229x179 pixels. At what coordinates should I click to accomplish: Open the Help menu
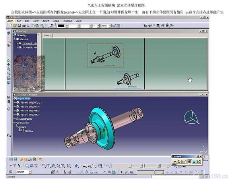click(79, 21)
